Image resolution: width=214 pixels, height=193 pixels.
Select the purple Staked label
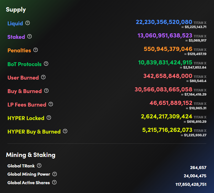point(16,37)
